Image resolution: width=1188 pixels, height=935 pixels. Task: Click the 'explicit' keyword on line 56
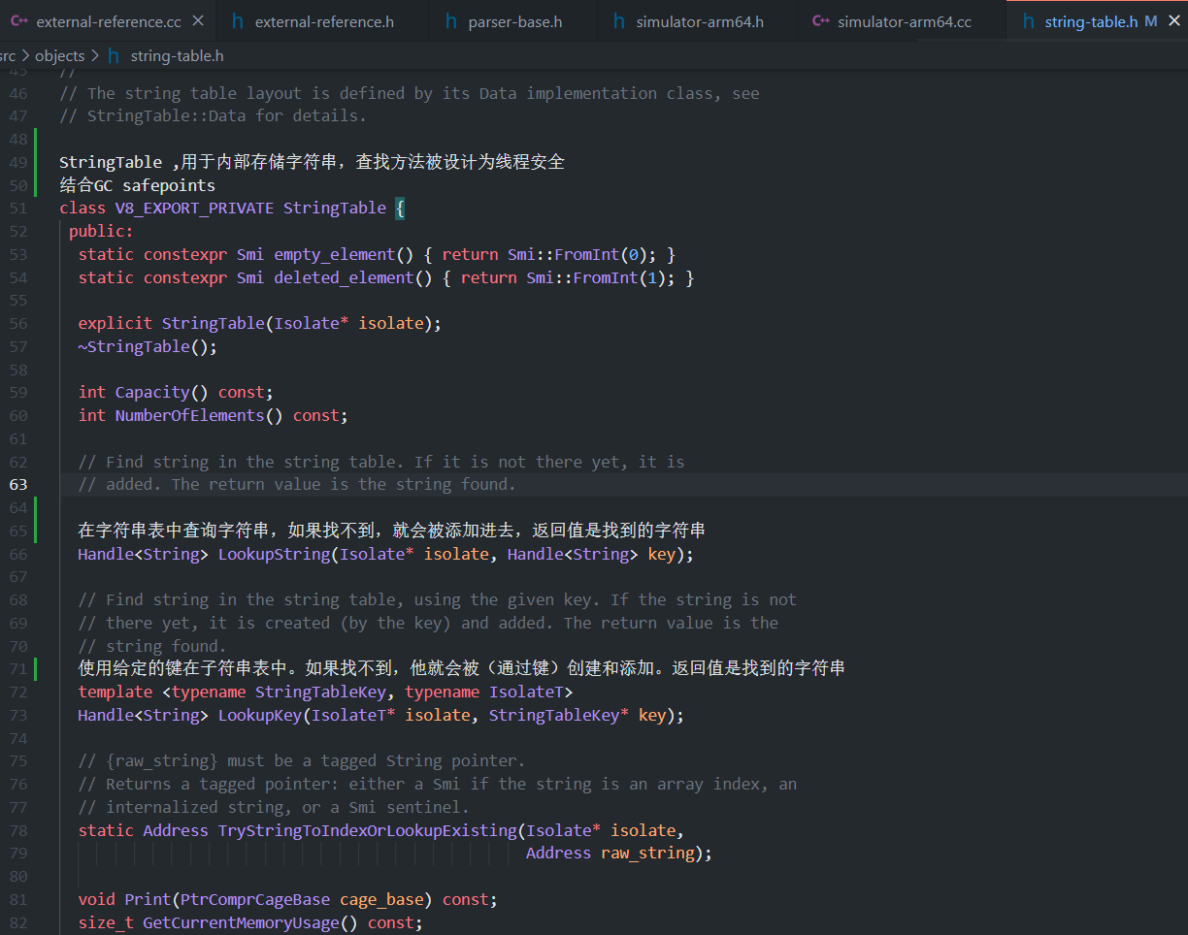115,323
